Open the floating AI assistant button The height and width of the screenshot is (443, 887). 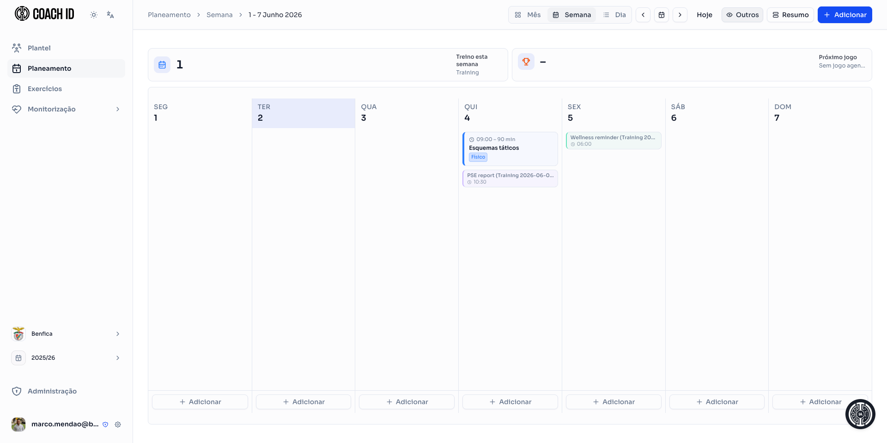pos(860,414)
